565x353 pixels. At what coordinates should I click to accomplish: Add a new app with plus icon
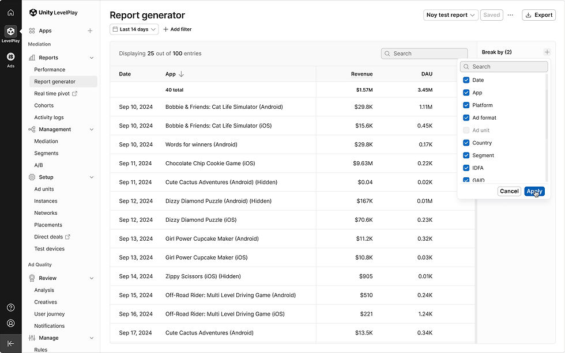point(90,31)
